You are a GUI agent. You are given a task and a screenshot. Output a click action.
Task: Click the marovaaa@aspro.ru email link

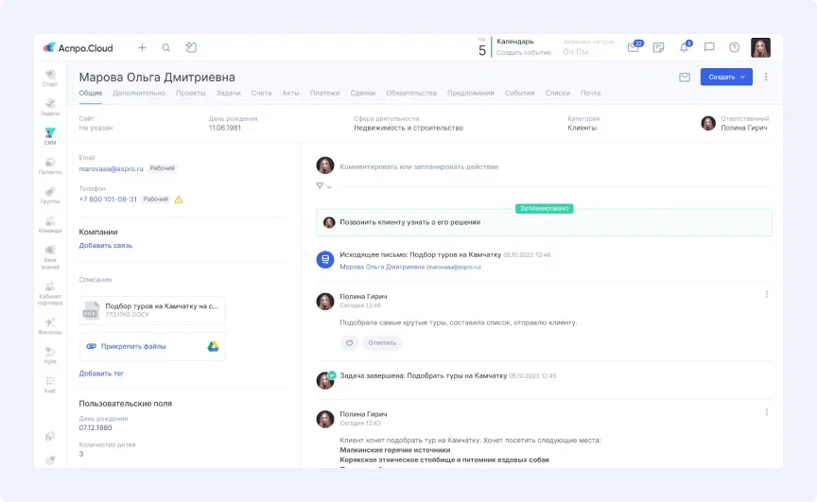click(x=111, y=168)
